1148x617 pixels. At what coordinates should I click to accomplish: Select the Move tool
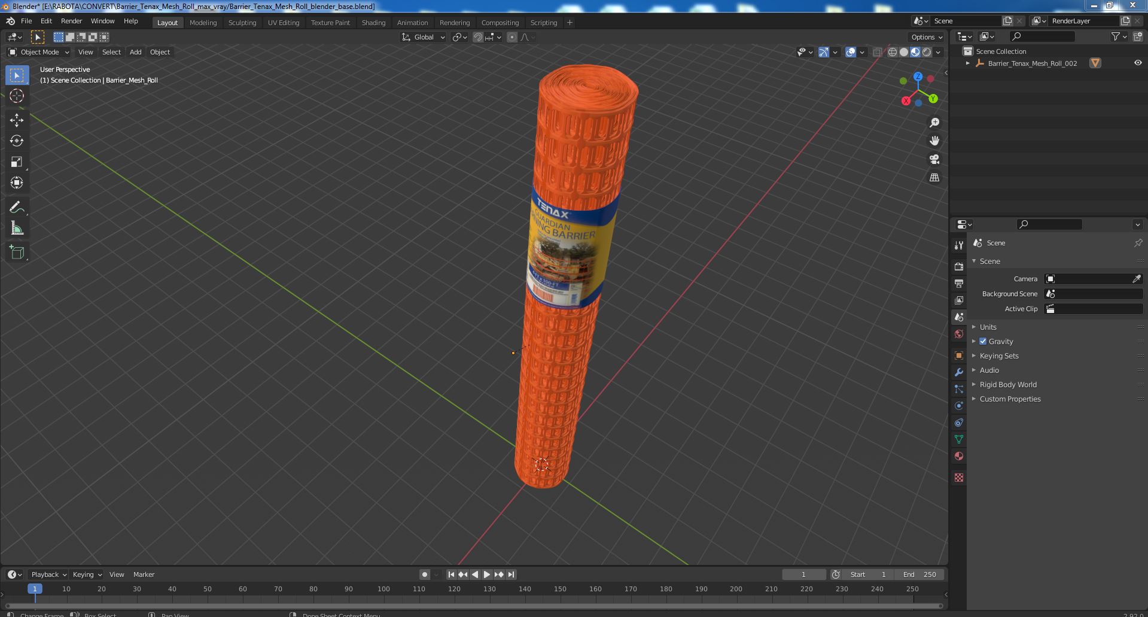(17, 120)
